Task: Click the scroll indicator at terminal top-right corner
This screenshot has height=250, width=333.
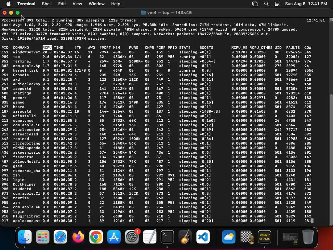Action: (x=331, y=20)
